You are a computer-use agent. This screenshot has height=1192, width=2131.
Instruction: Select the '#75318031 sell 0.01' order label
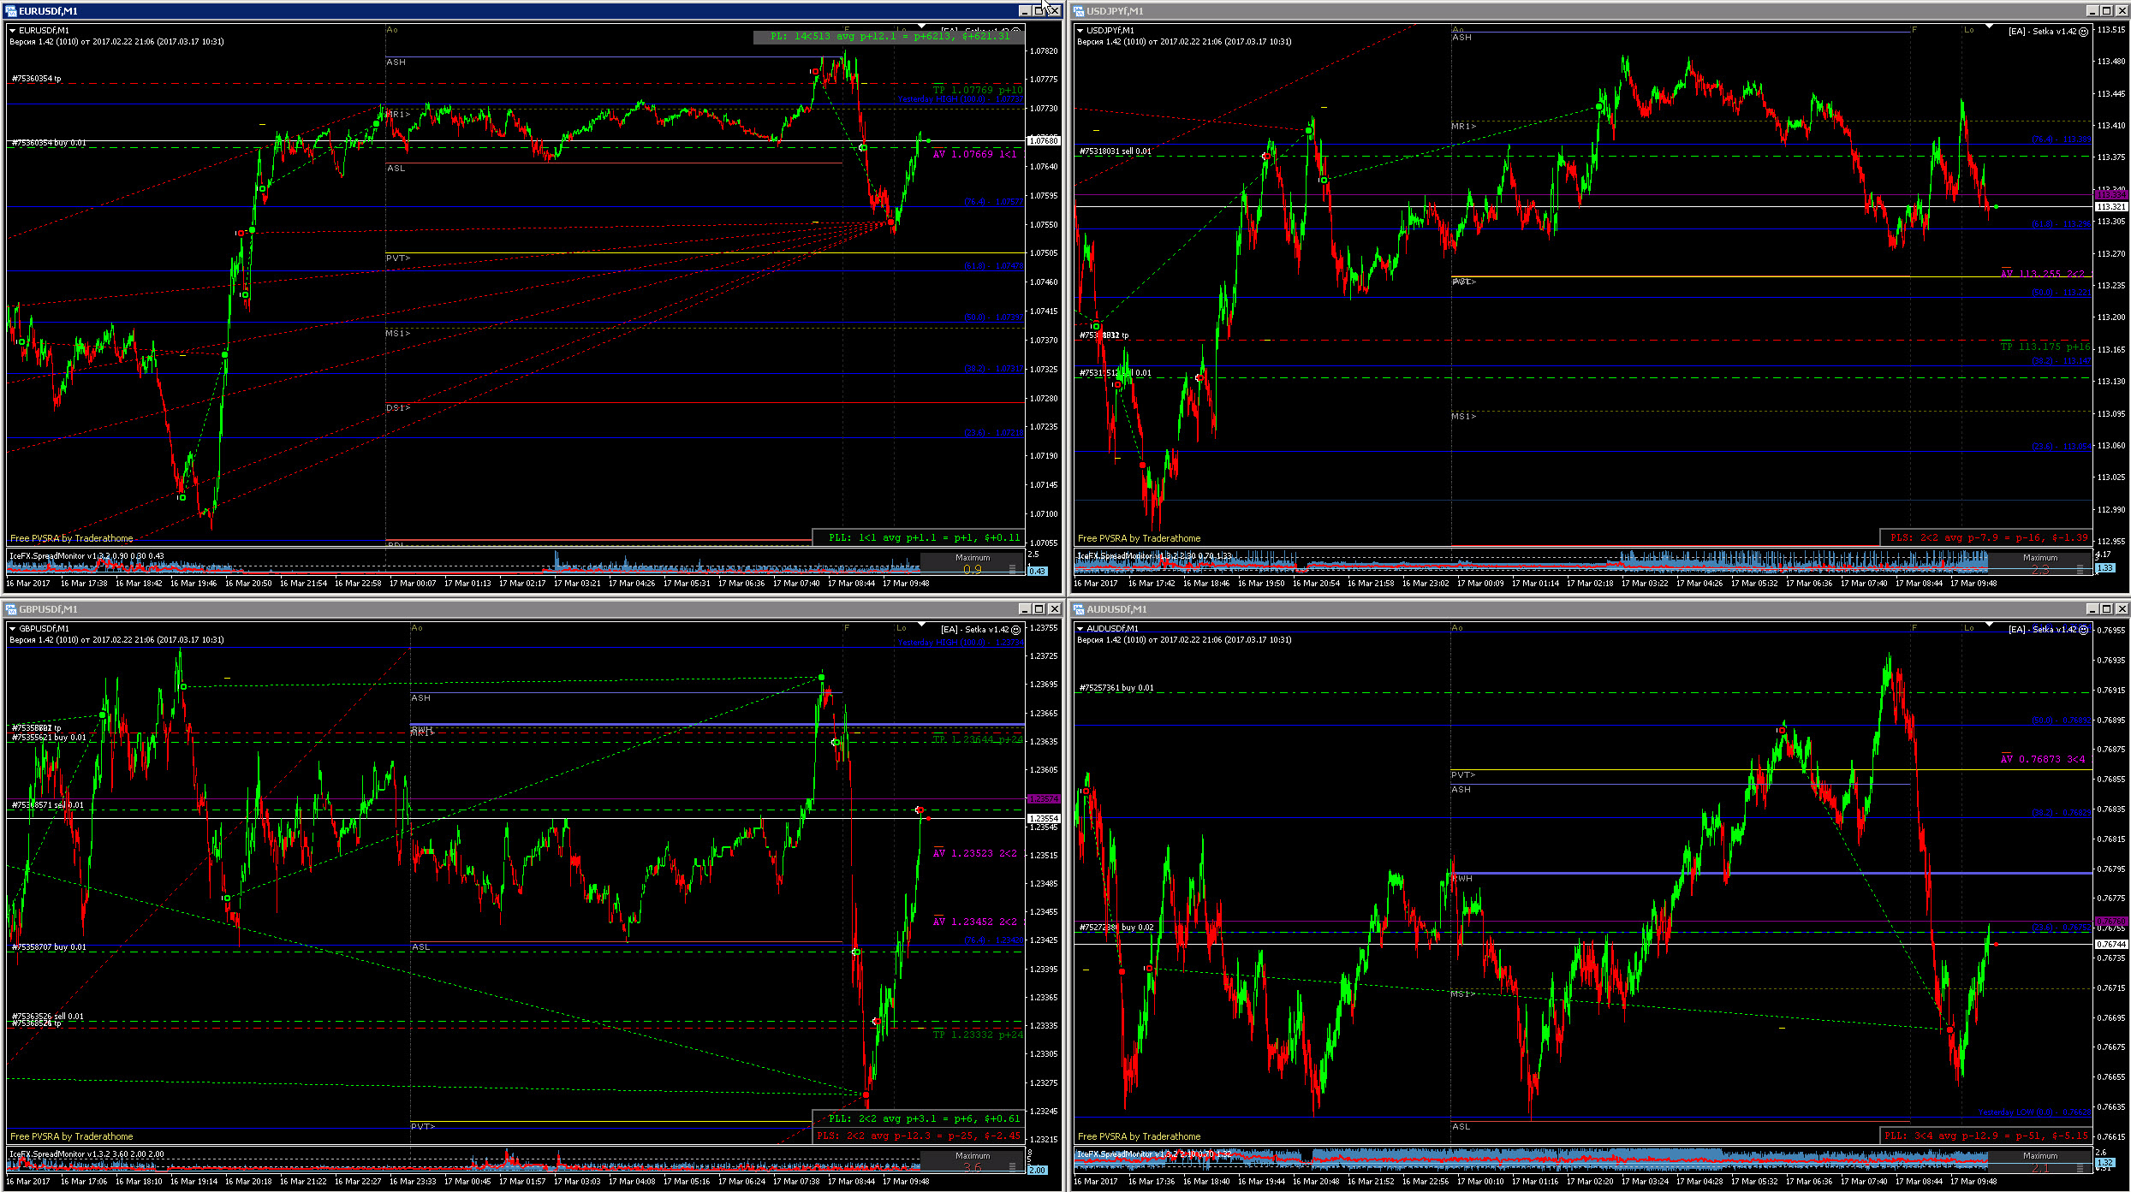[1115, 151]
